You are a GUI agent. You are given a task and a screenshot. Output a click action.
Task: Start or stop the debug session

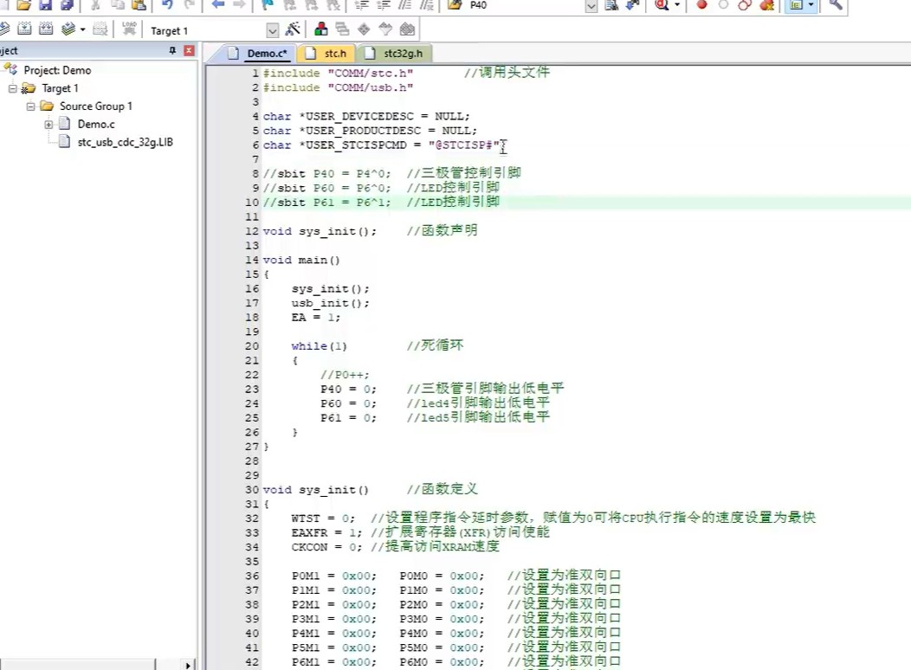[662, 5]
